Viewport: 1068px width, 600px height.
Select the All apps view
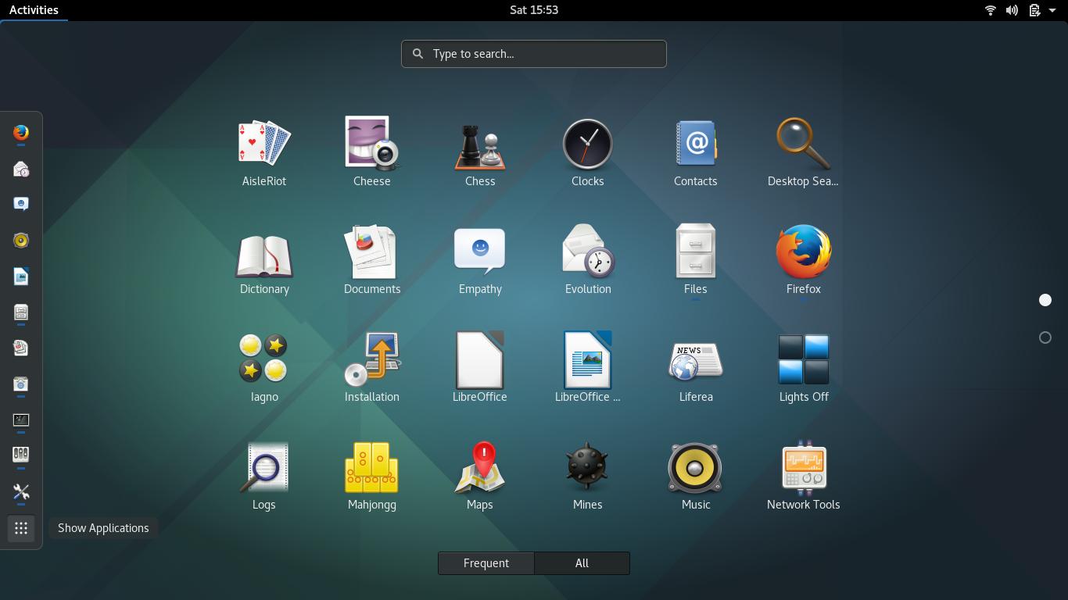582,562
